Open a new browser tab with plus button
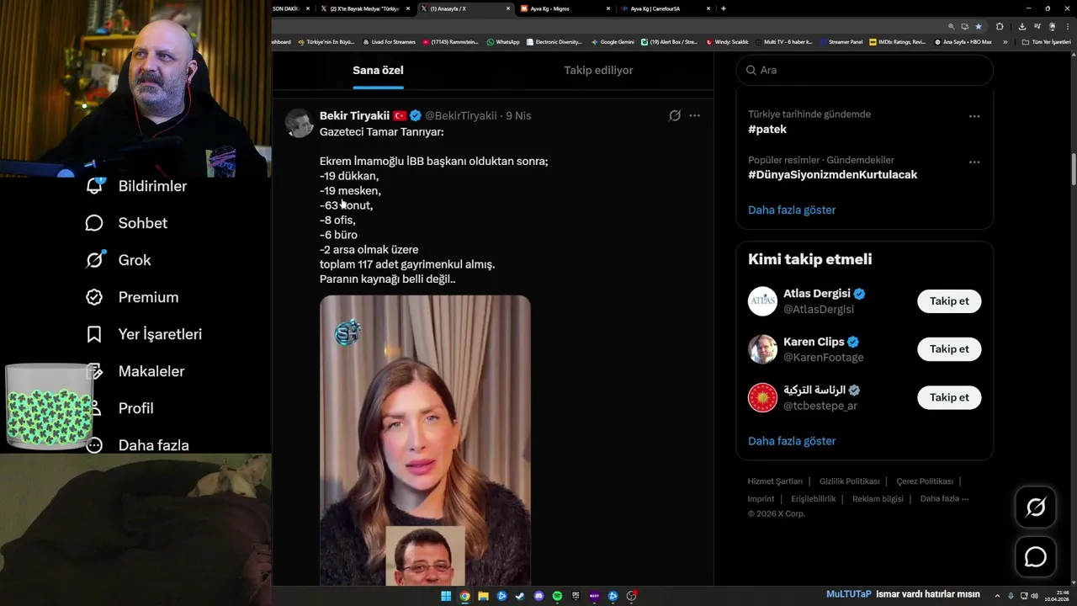Screen dimensions: 1077x606 [x=724, y=8]
